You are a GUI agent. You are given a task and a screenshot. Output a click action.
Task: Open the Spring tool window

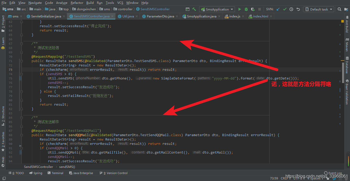(x=36, y=173)
